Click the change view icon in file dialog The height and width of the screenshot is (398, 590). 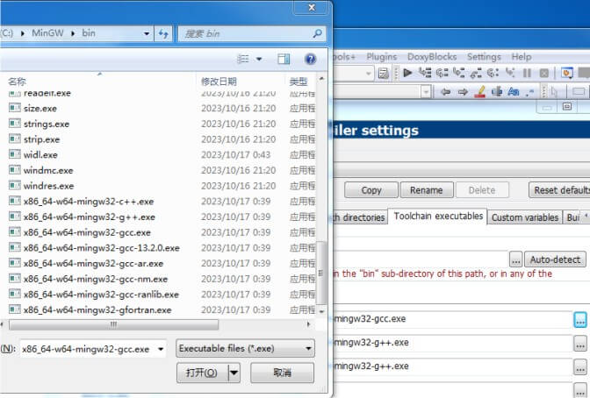(x=243, y=59)
